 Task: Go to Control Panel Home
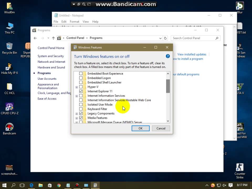(51, 48)
